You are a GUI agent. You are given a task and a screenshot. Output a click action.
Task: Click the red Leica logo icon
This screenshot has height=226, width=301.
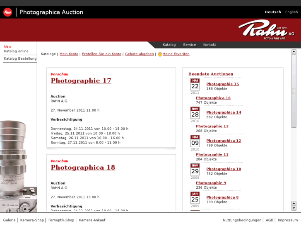point(7,12)
